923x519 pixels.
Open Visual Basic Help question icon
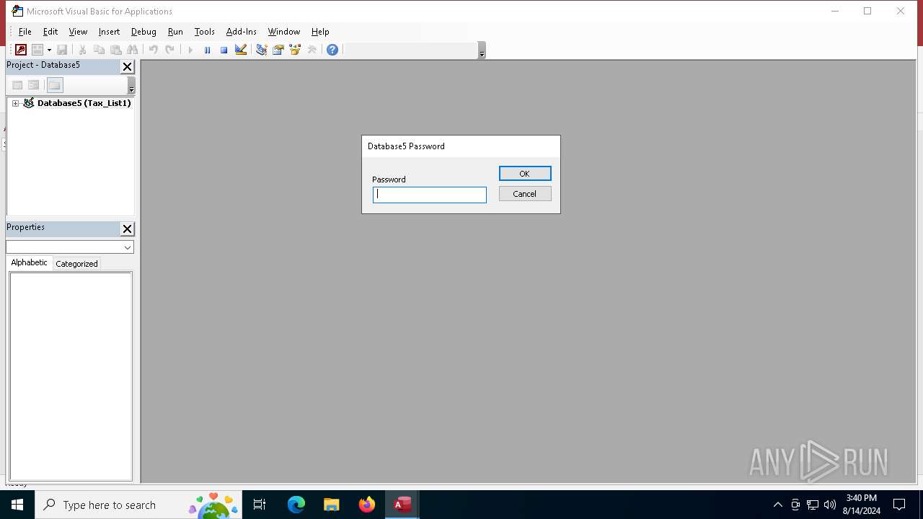click(x=332, y=50)
